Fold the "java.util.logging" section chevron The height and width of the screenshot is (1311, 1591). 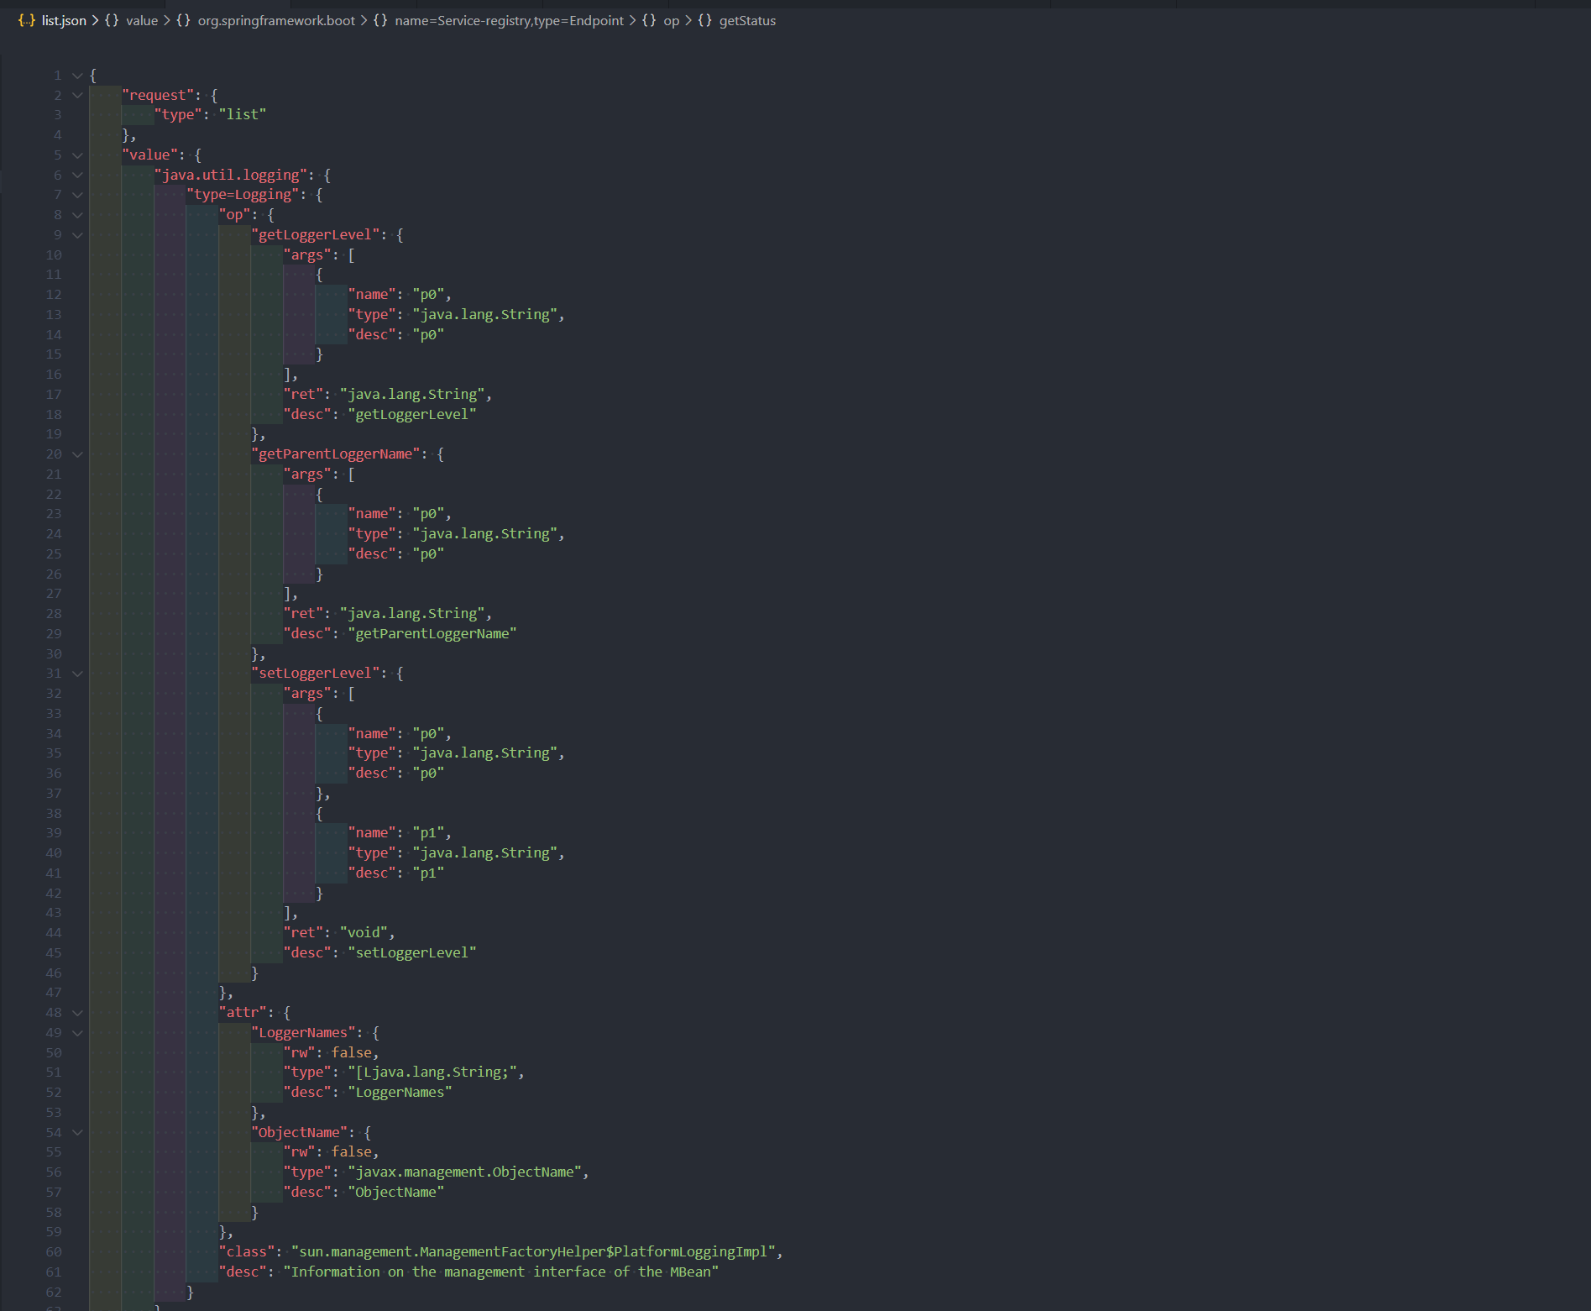coord(77,176)
